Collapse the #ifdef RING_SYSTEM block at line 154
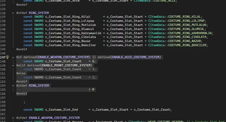 pos(13,86)
